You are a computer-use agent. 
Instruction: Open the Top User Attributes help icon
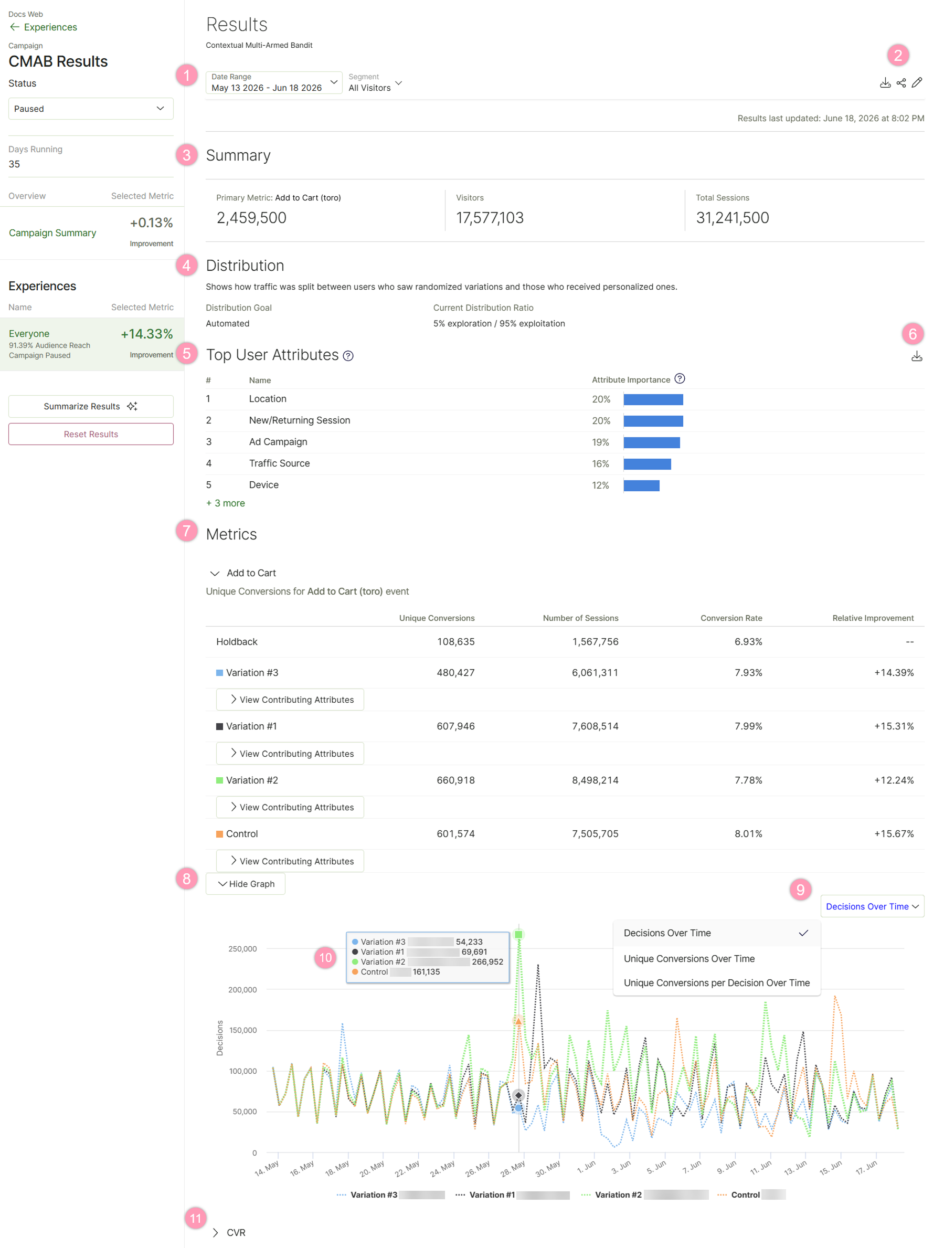348,356
